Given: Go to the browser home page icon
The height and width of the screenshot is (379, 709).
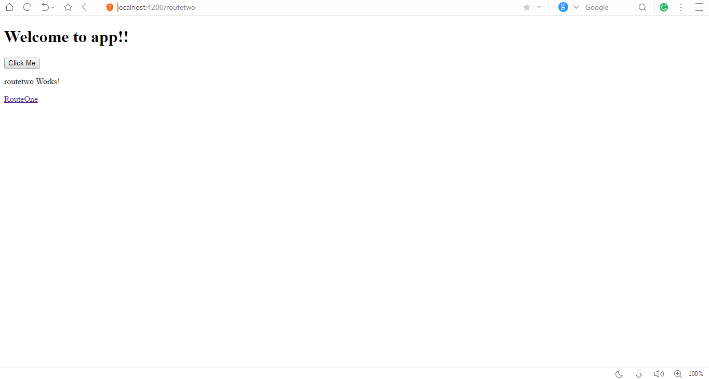Looking at the screenshot, I should coord(9,7).
